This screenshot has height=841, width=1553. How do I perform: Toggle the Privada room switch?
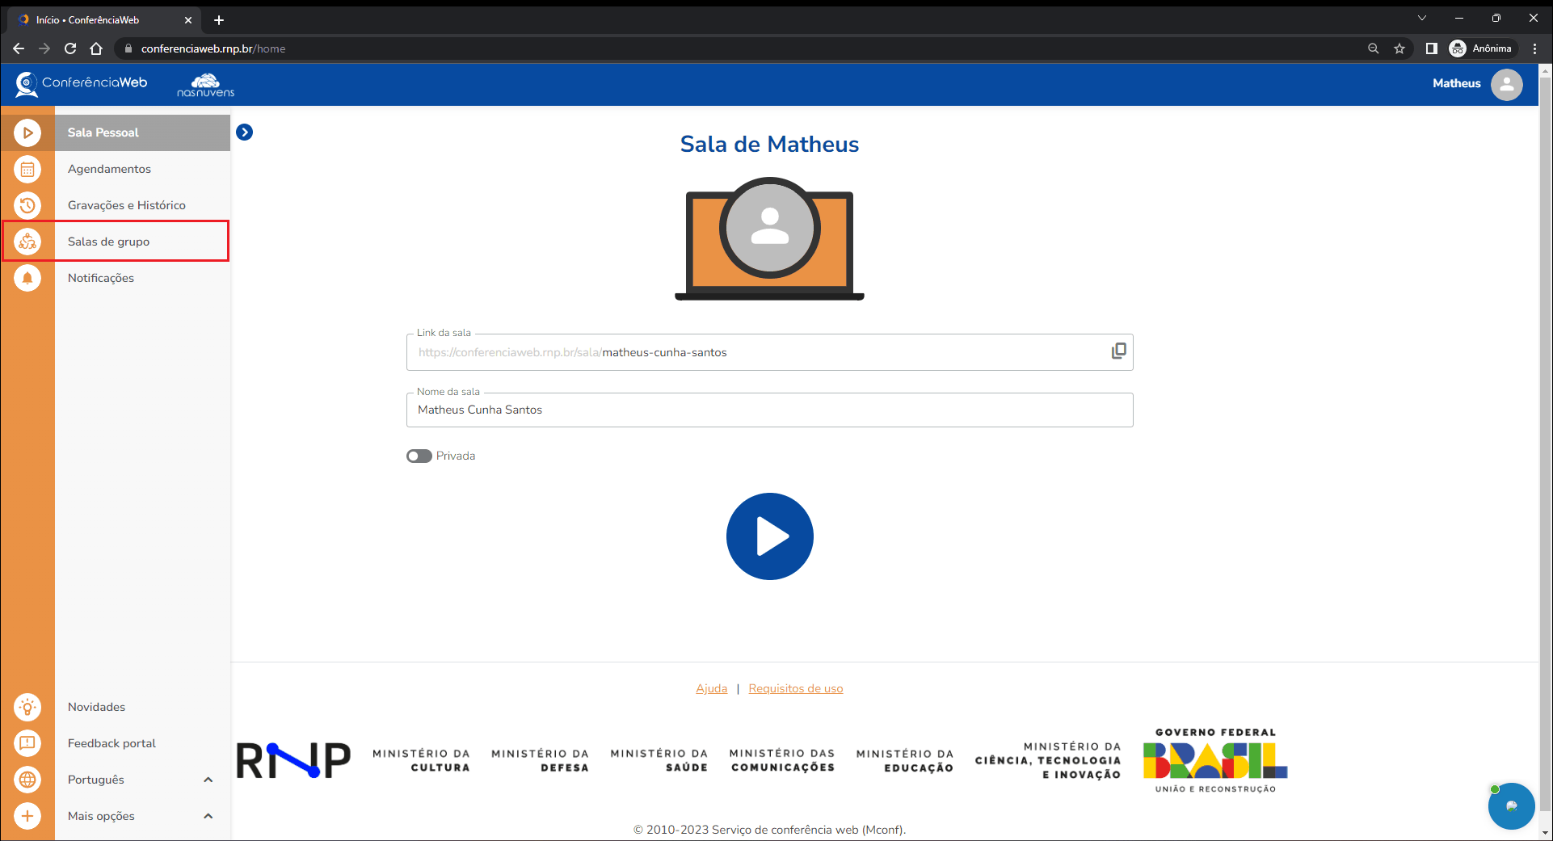pos(419,456)
